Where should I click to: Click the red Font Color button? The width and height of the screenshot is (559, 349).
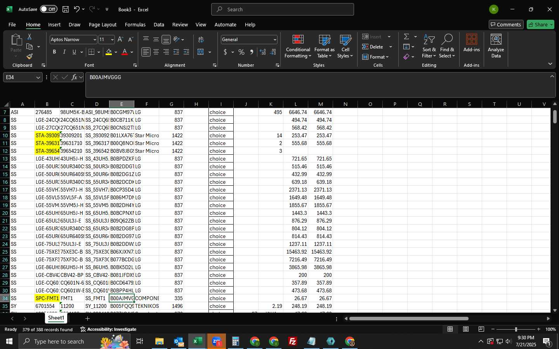click(125, 52)
